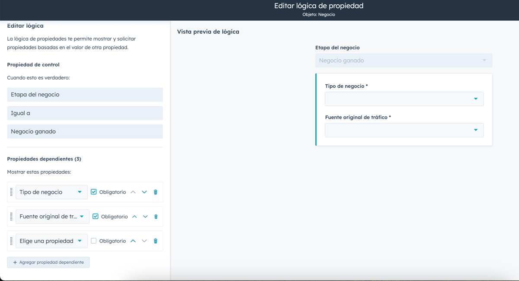Open the Elige una propiedad dropdown
Viewport: 519px width, 281px height.
point(51,241)
